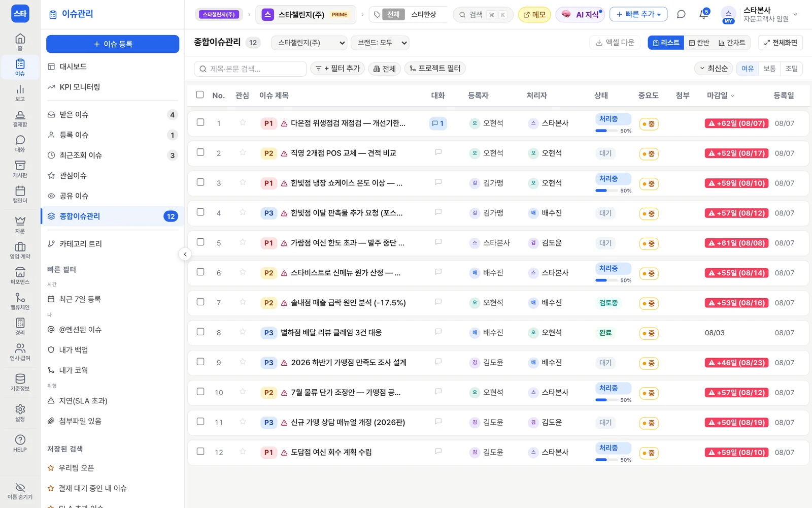Open the 스타챌린지(주) company dropdown
Image resolution: width=812 pixels, height=508 pixels.
309,43
